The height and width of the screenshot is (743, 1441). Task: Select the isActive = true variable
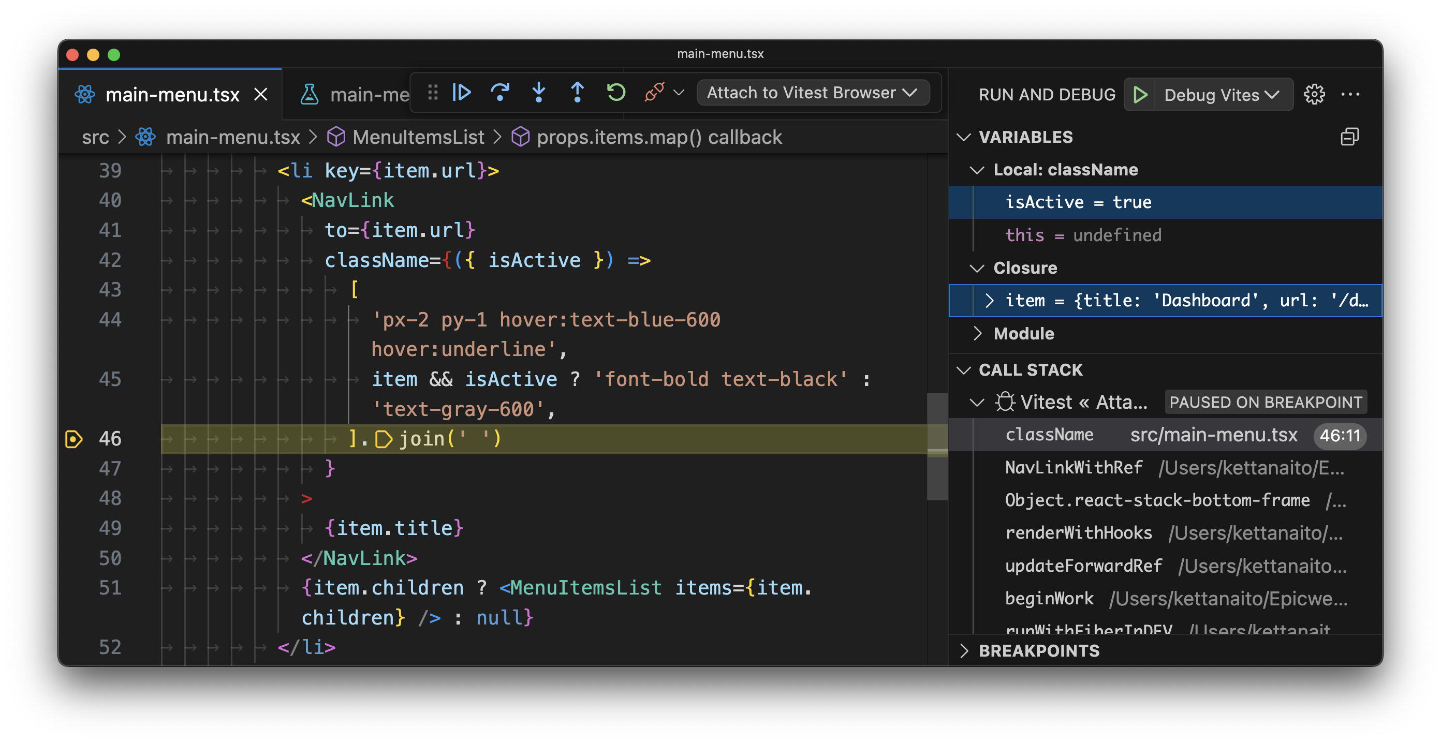click(1165, 202)
